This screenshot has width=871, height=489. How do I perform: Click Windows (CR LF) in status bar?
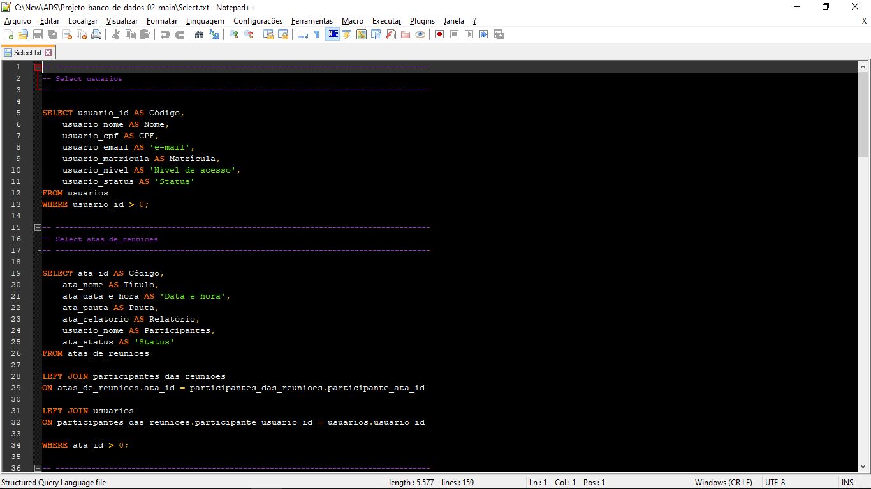tap(723, 483)
